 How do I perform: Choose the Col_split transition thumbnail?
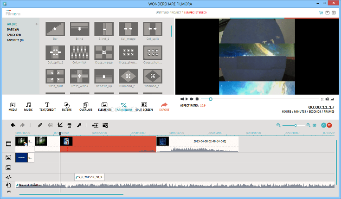(x=153, y=29)
